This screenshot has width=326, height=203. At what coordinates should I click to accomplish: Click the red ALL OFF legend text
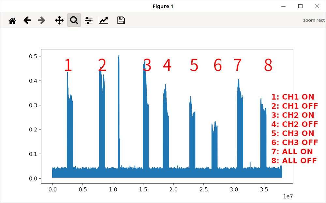294,160
